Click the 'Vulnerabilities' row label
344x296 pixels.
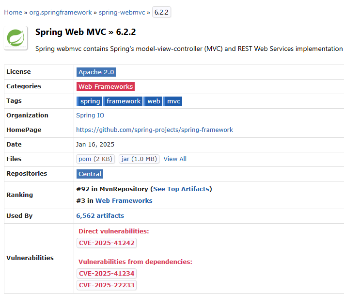pos(30,258)
